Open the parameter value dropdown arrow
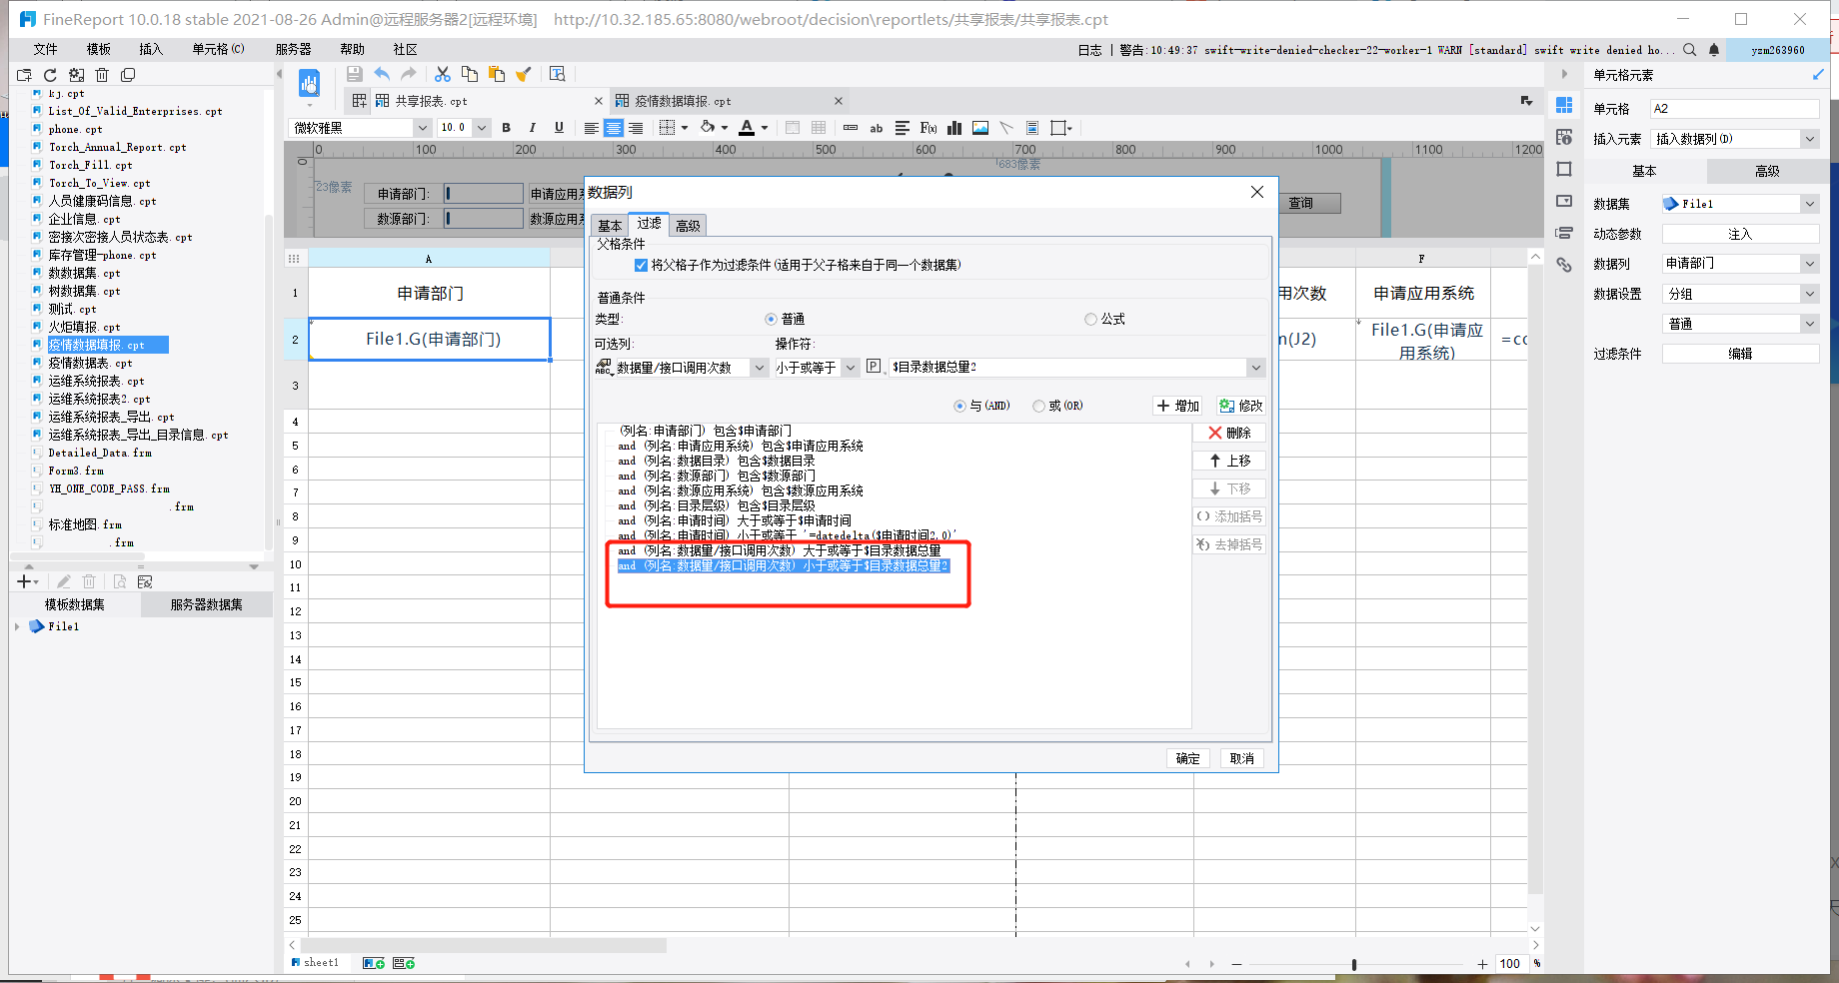 (x=1256, y=368)
